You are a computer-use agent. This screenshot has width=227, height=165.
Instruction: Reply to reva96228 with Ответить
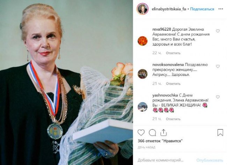(173, 53)
